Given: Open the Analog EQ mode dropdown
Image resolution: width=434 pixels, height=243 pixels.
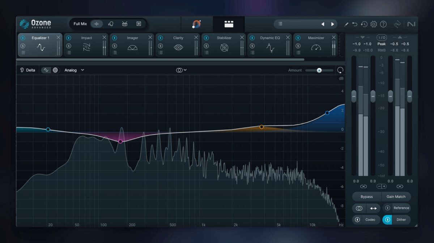Looking at the screenshot, I should coord(74,70).
